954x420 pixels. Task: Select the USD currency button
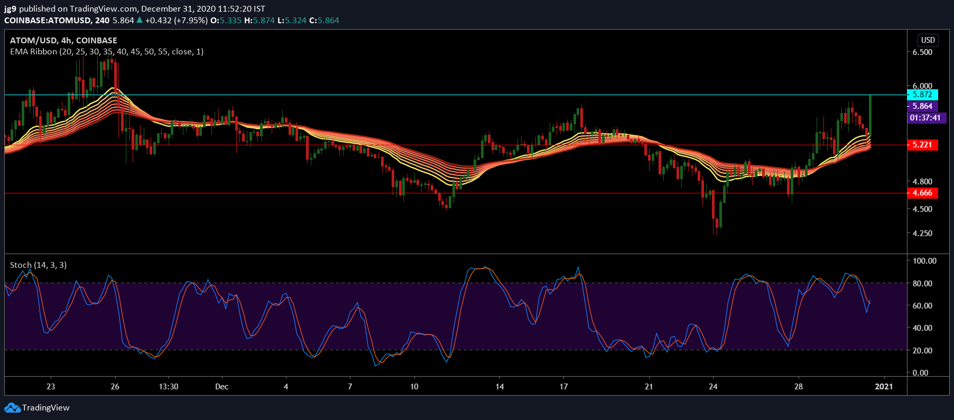click(x=928, y=40)
